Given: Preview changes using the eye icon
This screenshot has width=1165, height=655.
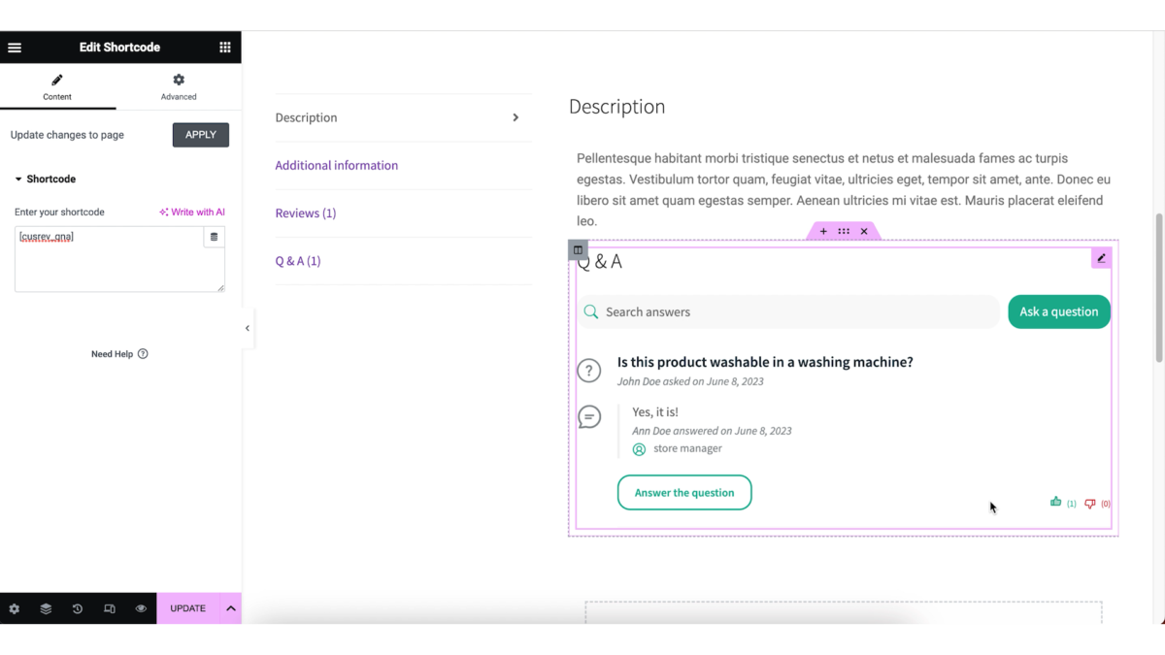Looking at the screenshot, I should [x=141, y=608].
